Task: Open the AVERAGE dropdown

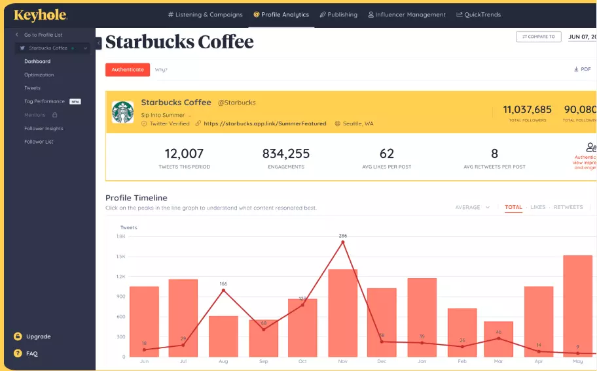Action: coord(472,207)
